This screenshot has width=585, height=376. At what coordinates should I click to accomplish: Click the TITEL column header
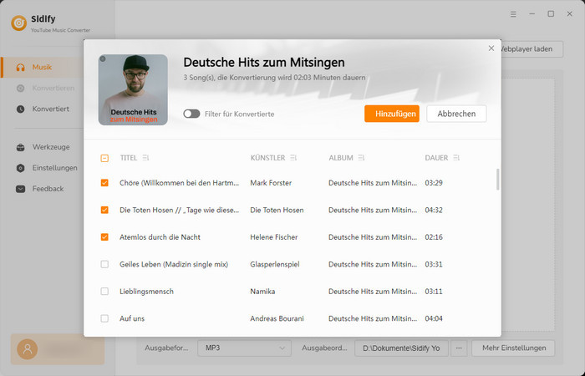pyautogui.click(x=129, y=158)
